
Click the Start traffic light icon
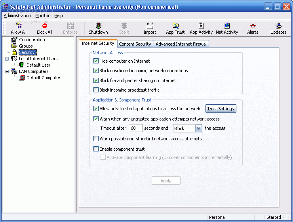pyautogui.click(x=124, y=26)
